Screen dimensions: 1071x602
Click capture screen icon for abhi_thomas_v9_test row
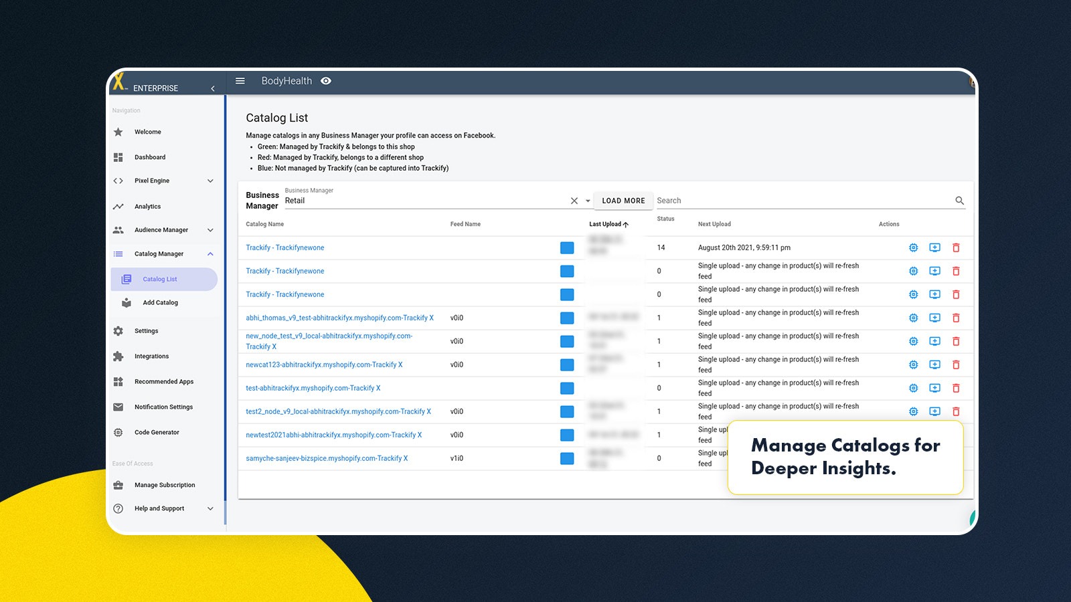[x=935, y=318]
